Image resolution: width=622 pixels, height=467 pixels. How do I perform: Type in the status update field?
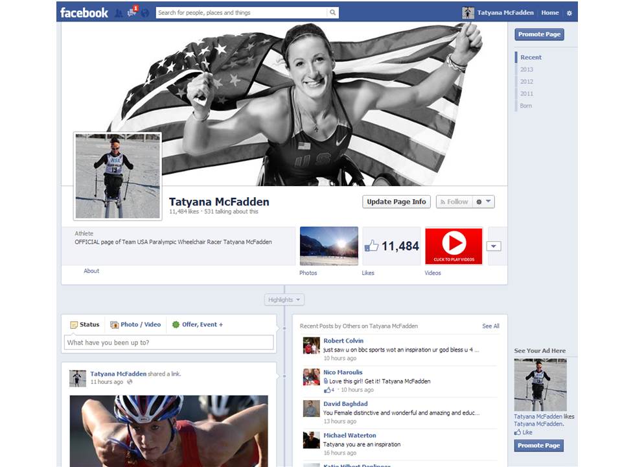click(x=168, y=342)
